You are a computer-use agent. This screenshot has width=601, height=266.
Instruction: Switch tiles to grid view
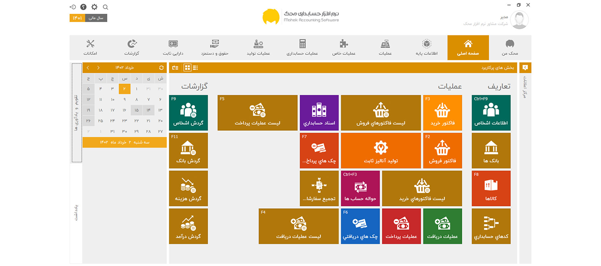point(187,68)
